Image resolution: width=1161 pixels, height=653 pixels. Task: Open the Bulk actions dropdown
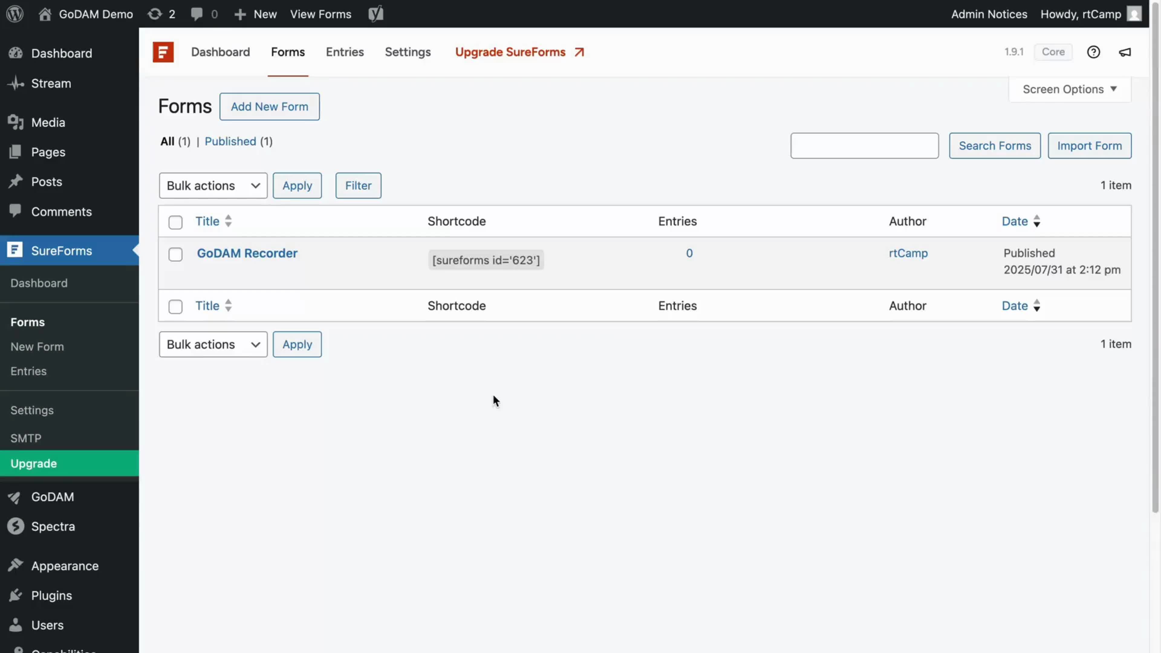coord(213,185)
